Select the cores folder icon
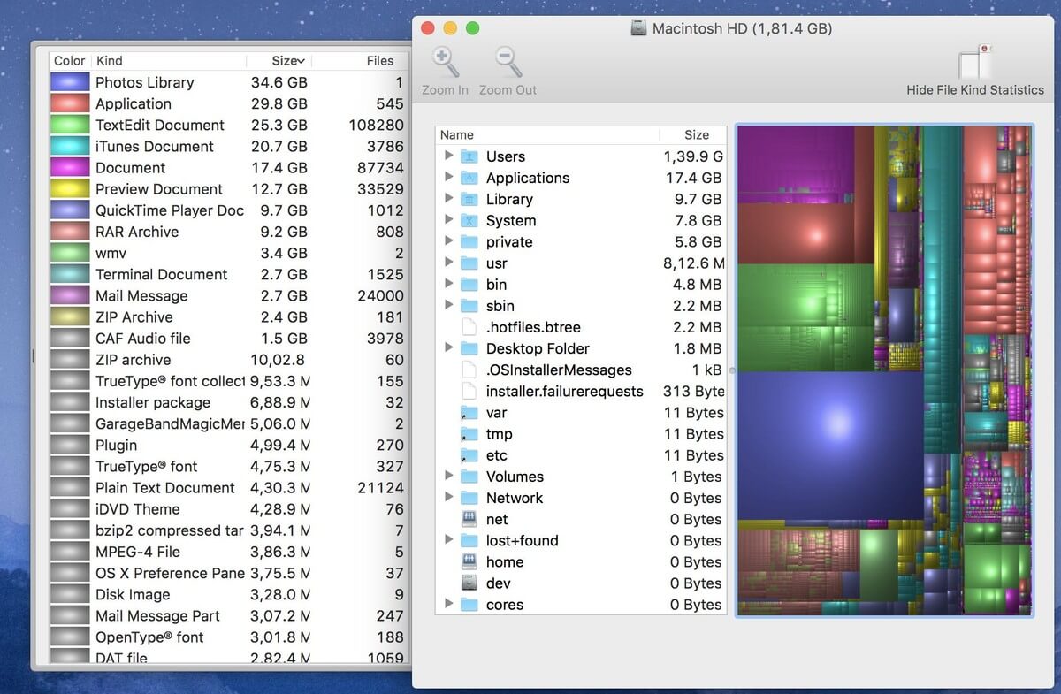1061x694 pixels. click(469, 605)
